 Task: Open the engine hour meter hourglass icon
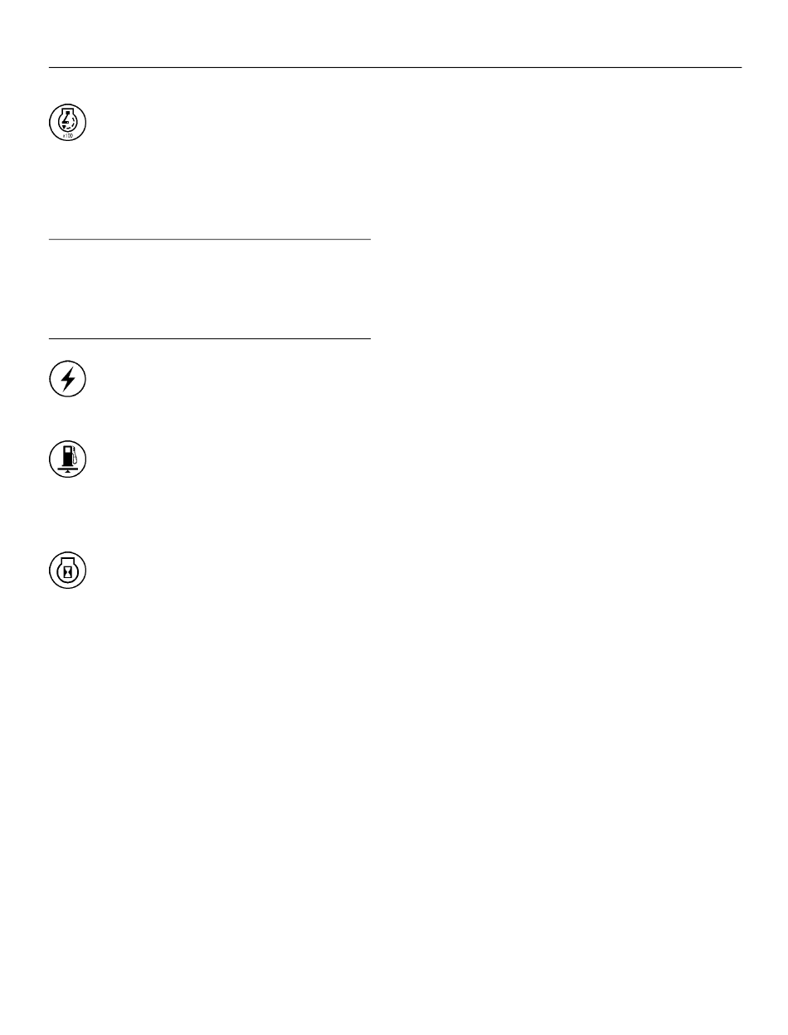tap(68, 571)
